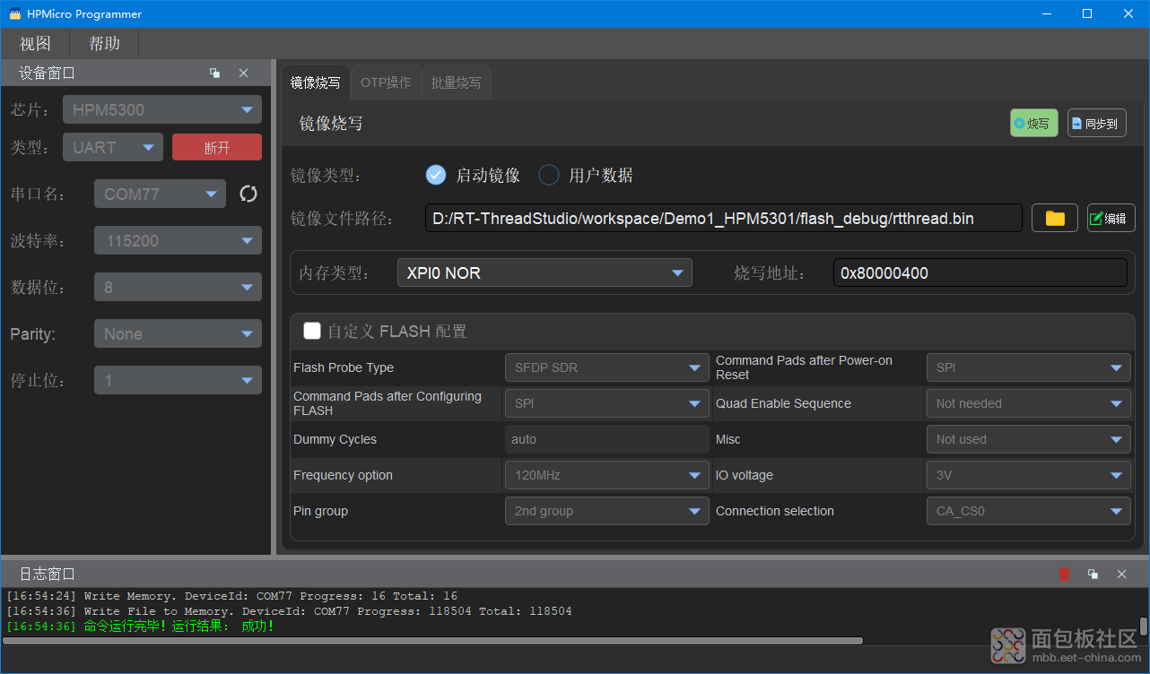
Task: Click the log line 命令运行完毕 运行结果 成功
Action: point(140,626)
